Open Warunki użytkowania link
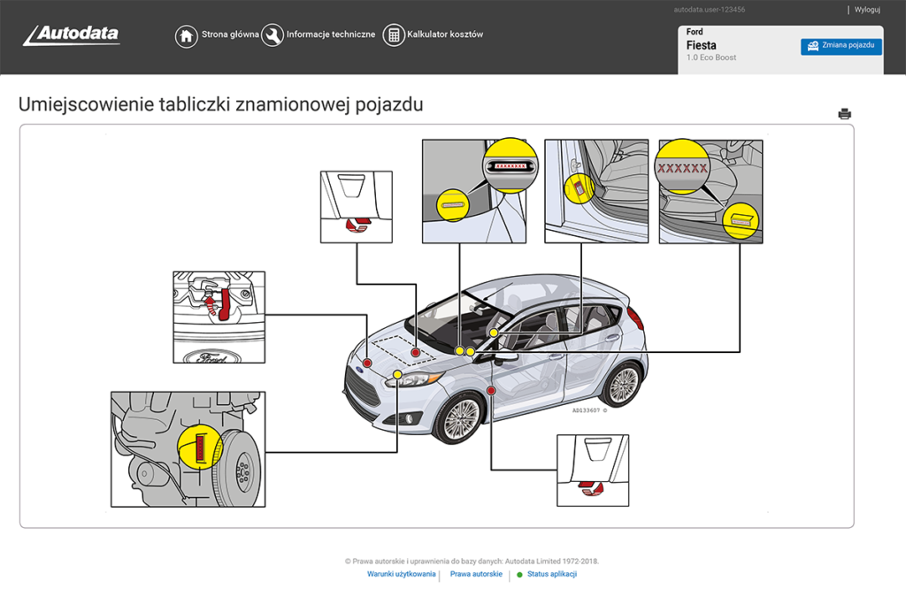 (401, 575)
